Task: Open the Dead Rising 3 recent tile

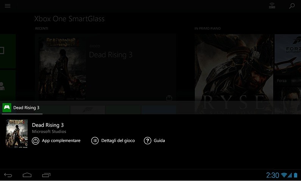Action: click(105, 67)
